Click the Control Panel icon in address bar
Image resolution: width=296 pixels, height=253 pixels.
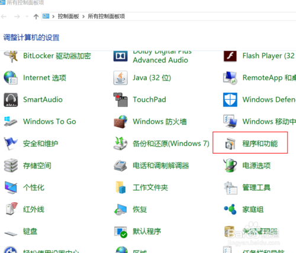[x=46, y=16]
